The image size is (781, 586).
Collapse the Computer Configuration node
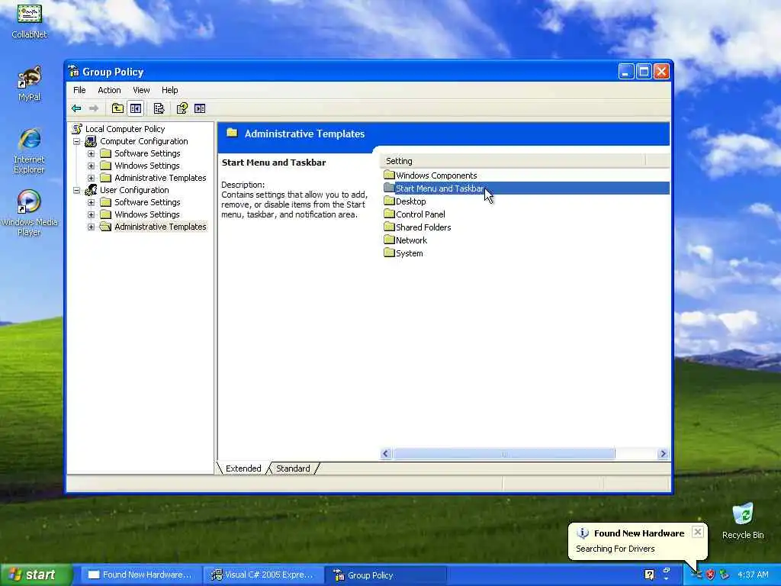coord(77,141)
